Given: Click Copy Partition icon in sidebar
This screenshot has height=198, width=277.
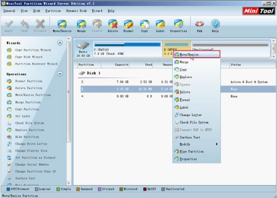Looking at the screenshot, I should coord(9,109).
